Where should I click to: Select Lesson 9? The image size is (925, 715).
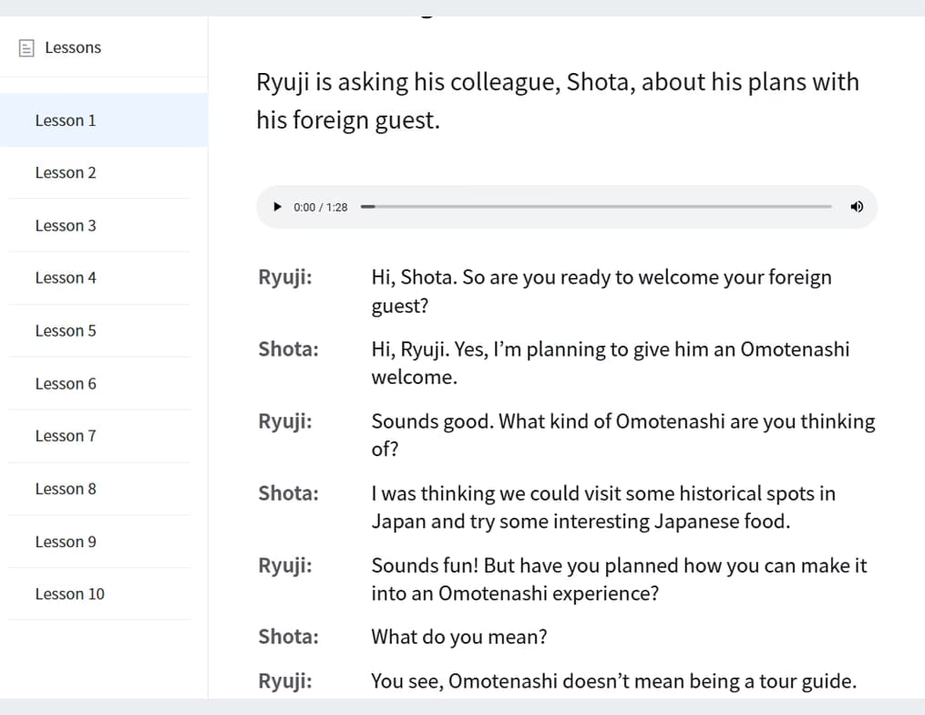click(x=66, y=542)
